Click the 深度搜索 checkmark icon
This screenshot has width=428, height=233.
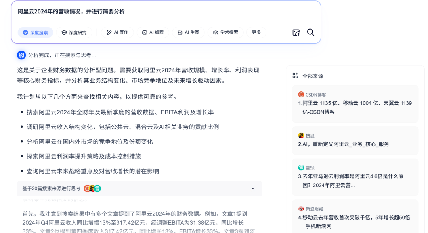[x=25, y=33]
